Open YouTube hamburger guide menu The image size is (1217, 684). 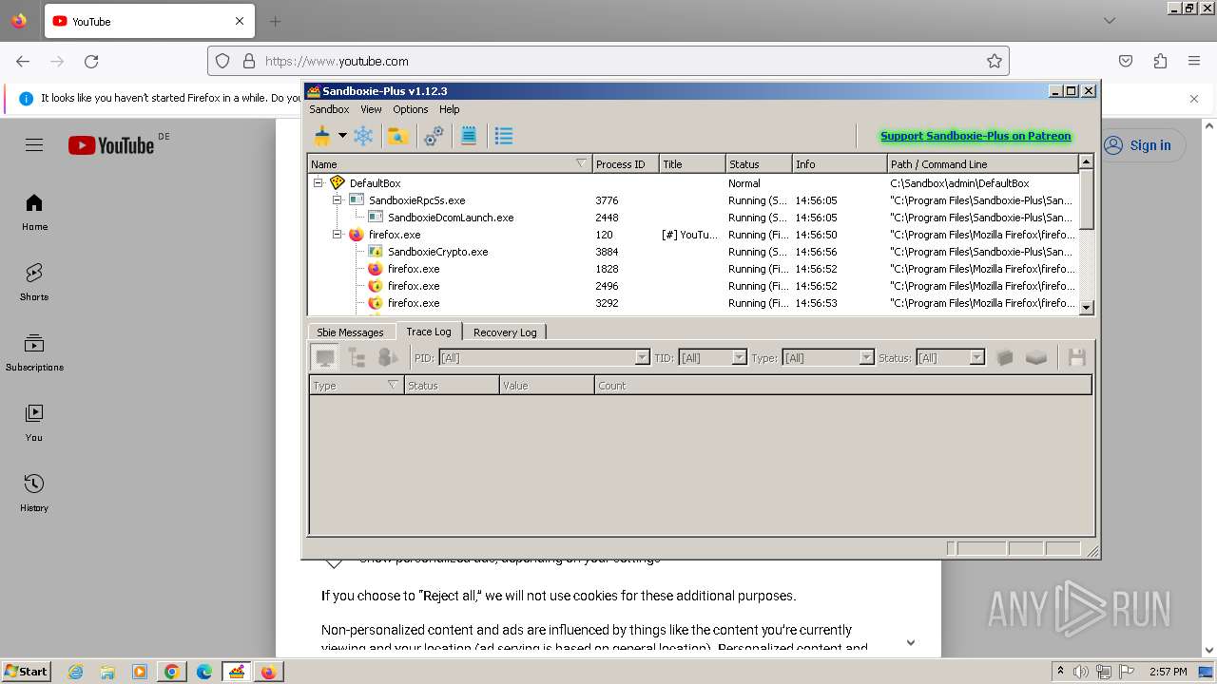tap(34, 145)
